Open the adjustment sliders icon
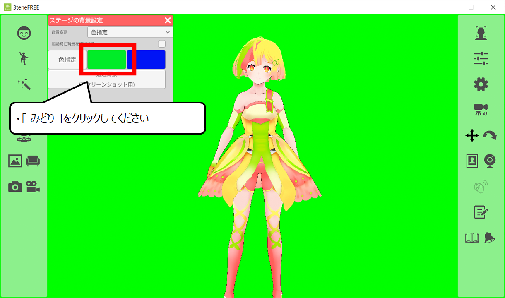Screen dimensions: 505x298 point(481,59)
